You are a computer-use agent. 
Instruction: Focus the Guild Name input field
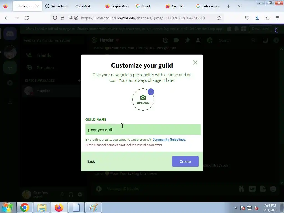pyautogui.click(x=143, y=130)
